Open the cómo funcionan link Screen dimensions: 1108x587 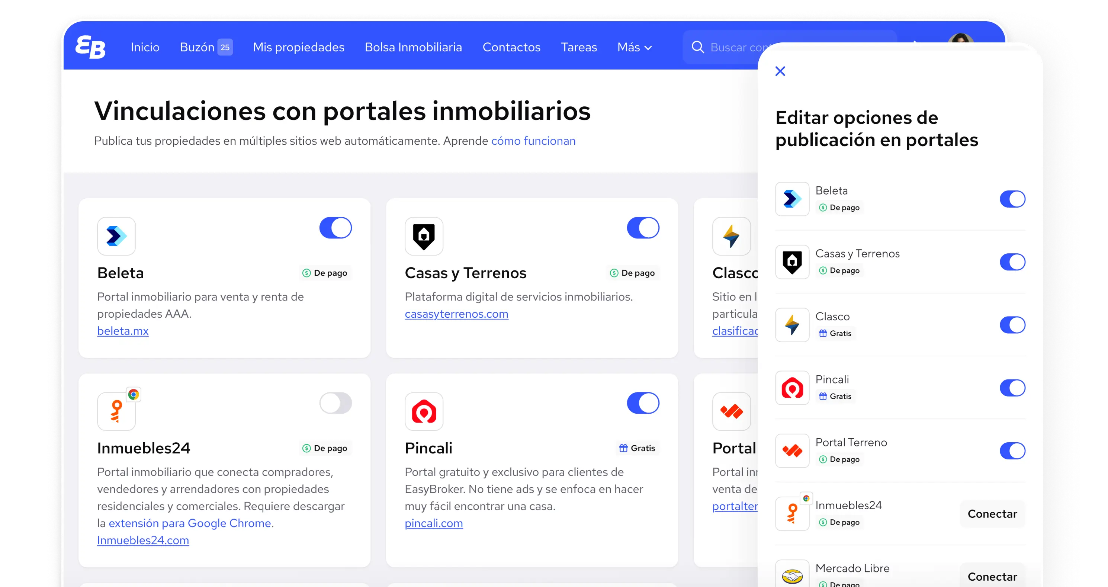tap(533, 141)
